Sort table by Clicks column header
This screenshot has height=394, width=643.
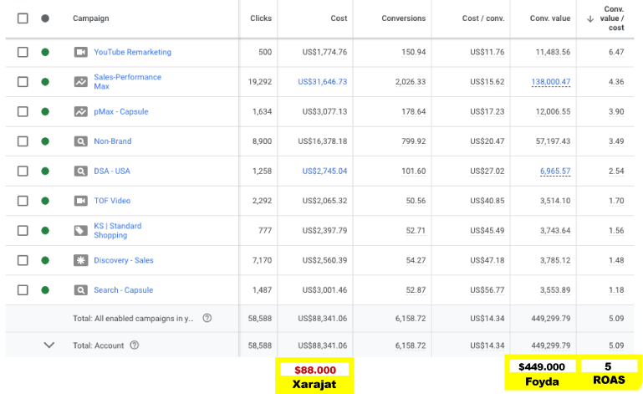(x=260, y=18)
